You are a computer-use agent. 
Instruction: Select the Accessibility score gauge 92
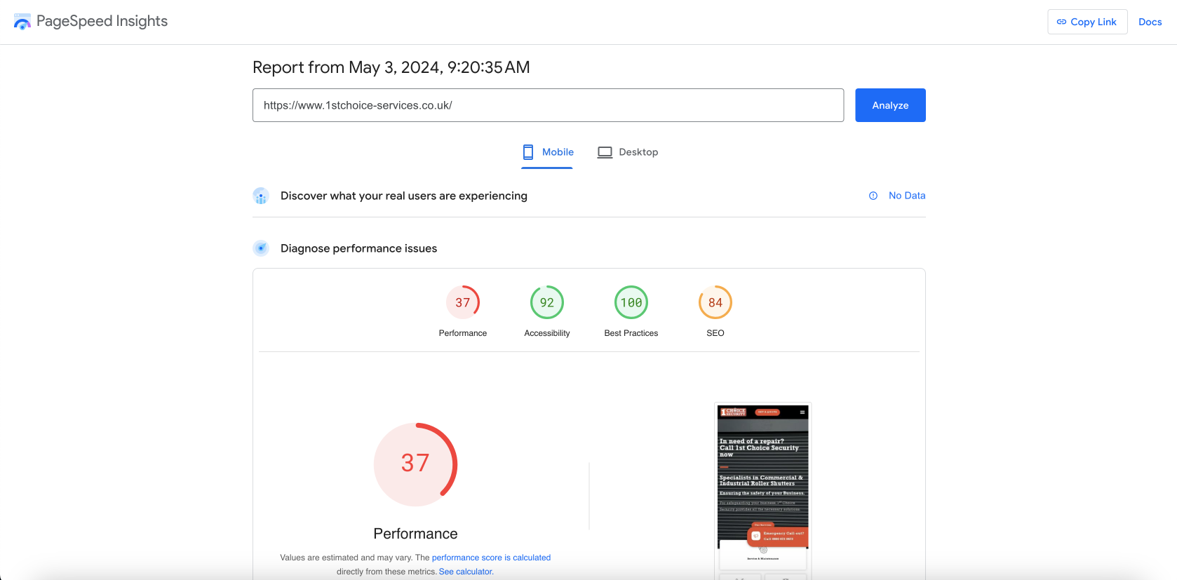coord(547,302)
